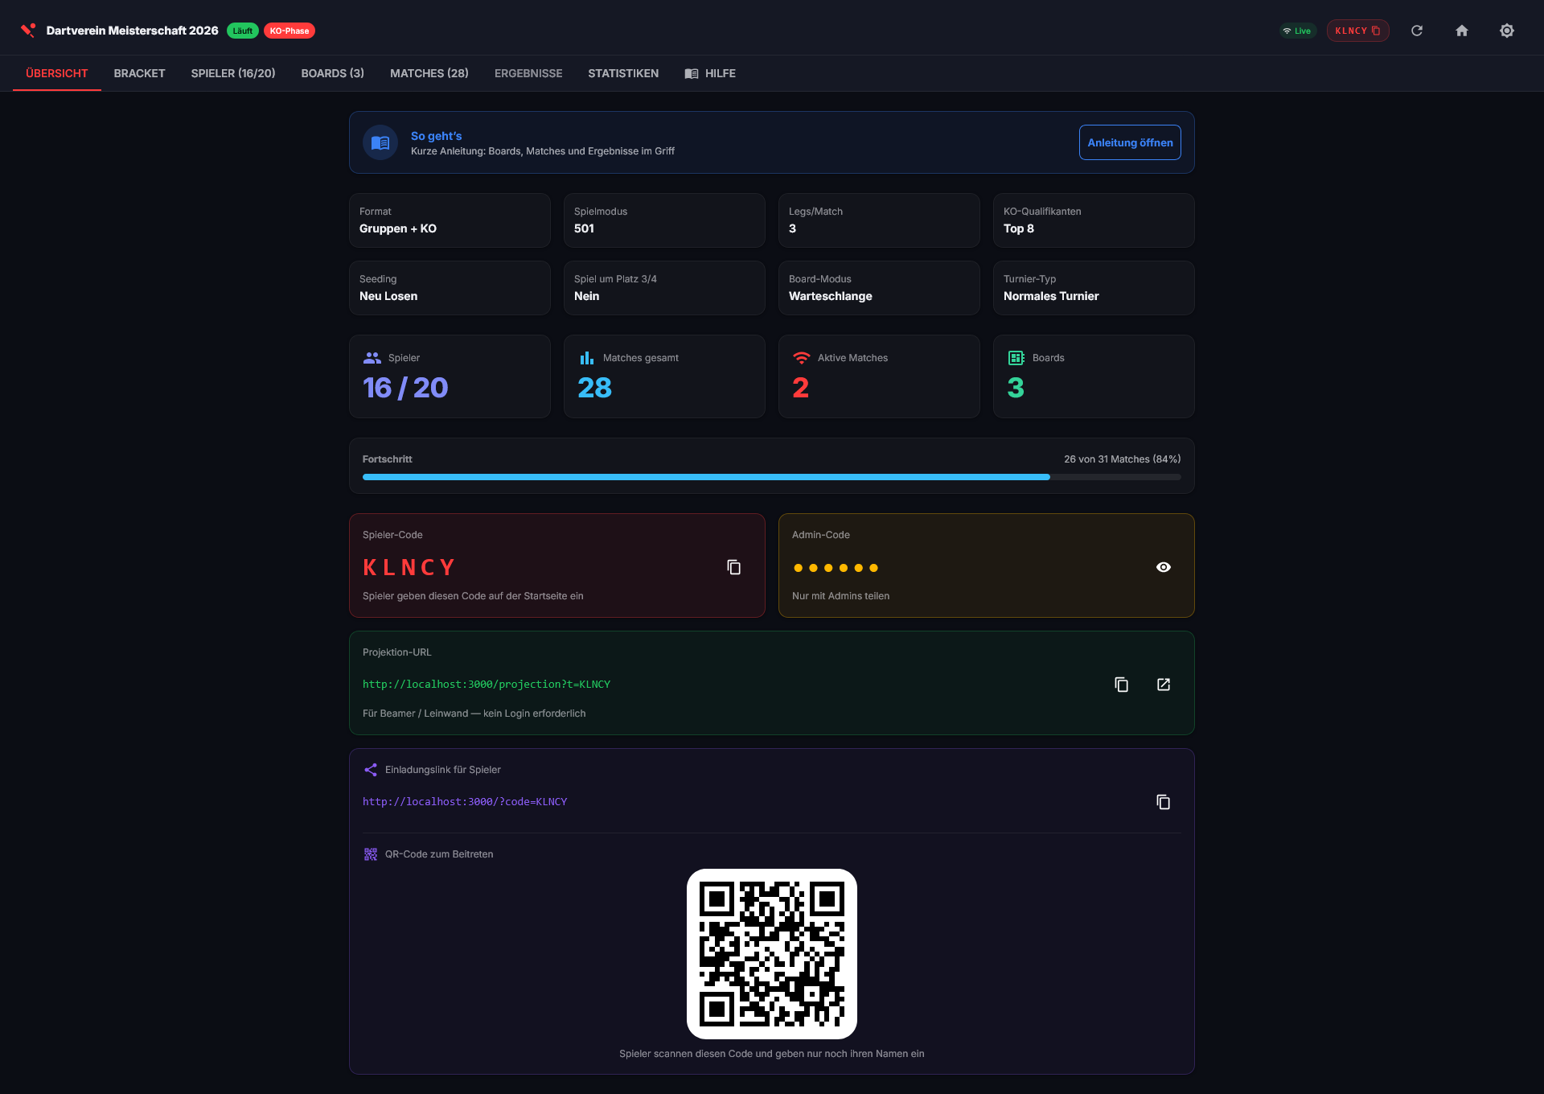This screenshot has height=1094, width=1544.
Task: Click the masked Admin-Code dots
Action: click(836, 568)
